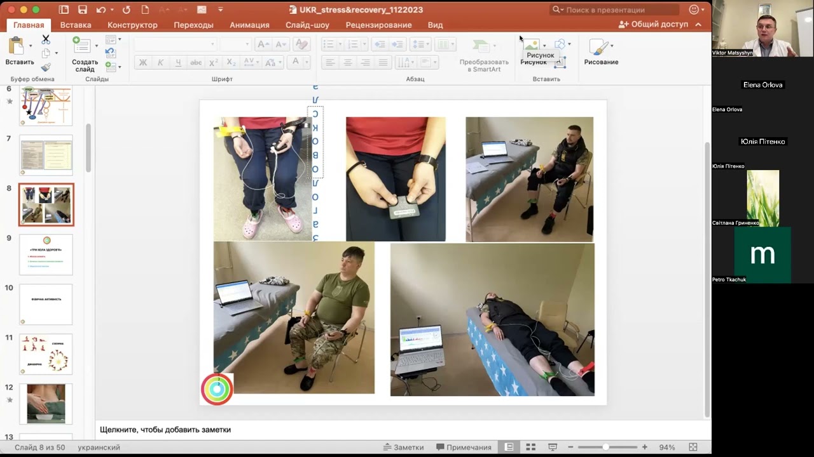
Task: Toggle the Заметки notes pane
Action: (403, 447)
